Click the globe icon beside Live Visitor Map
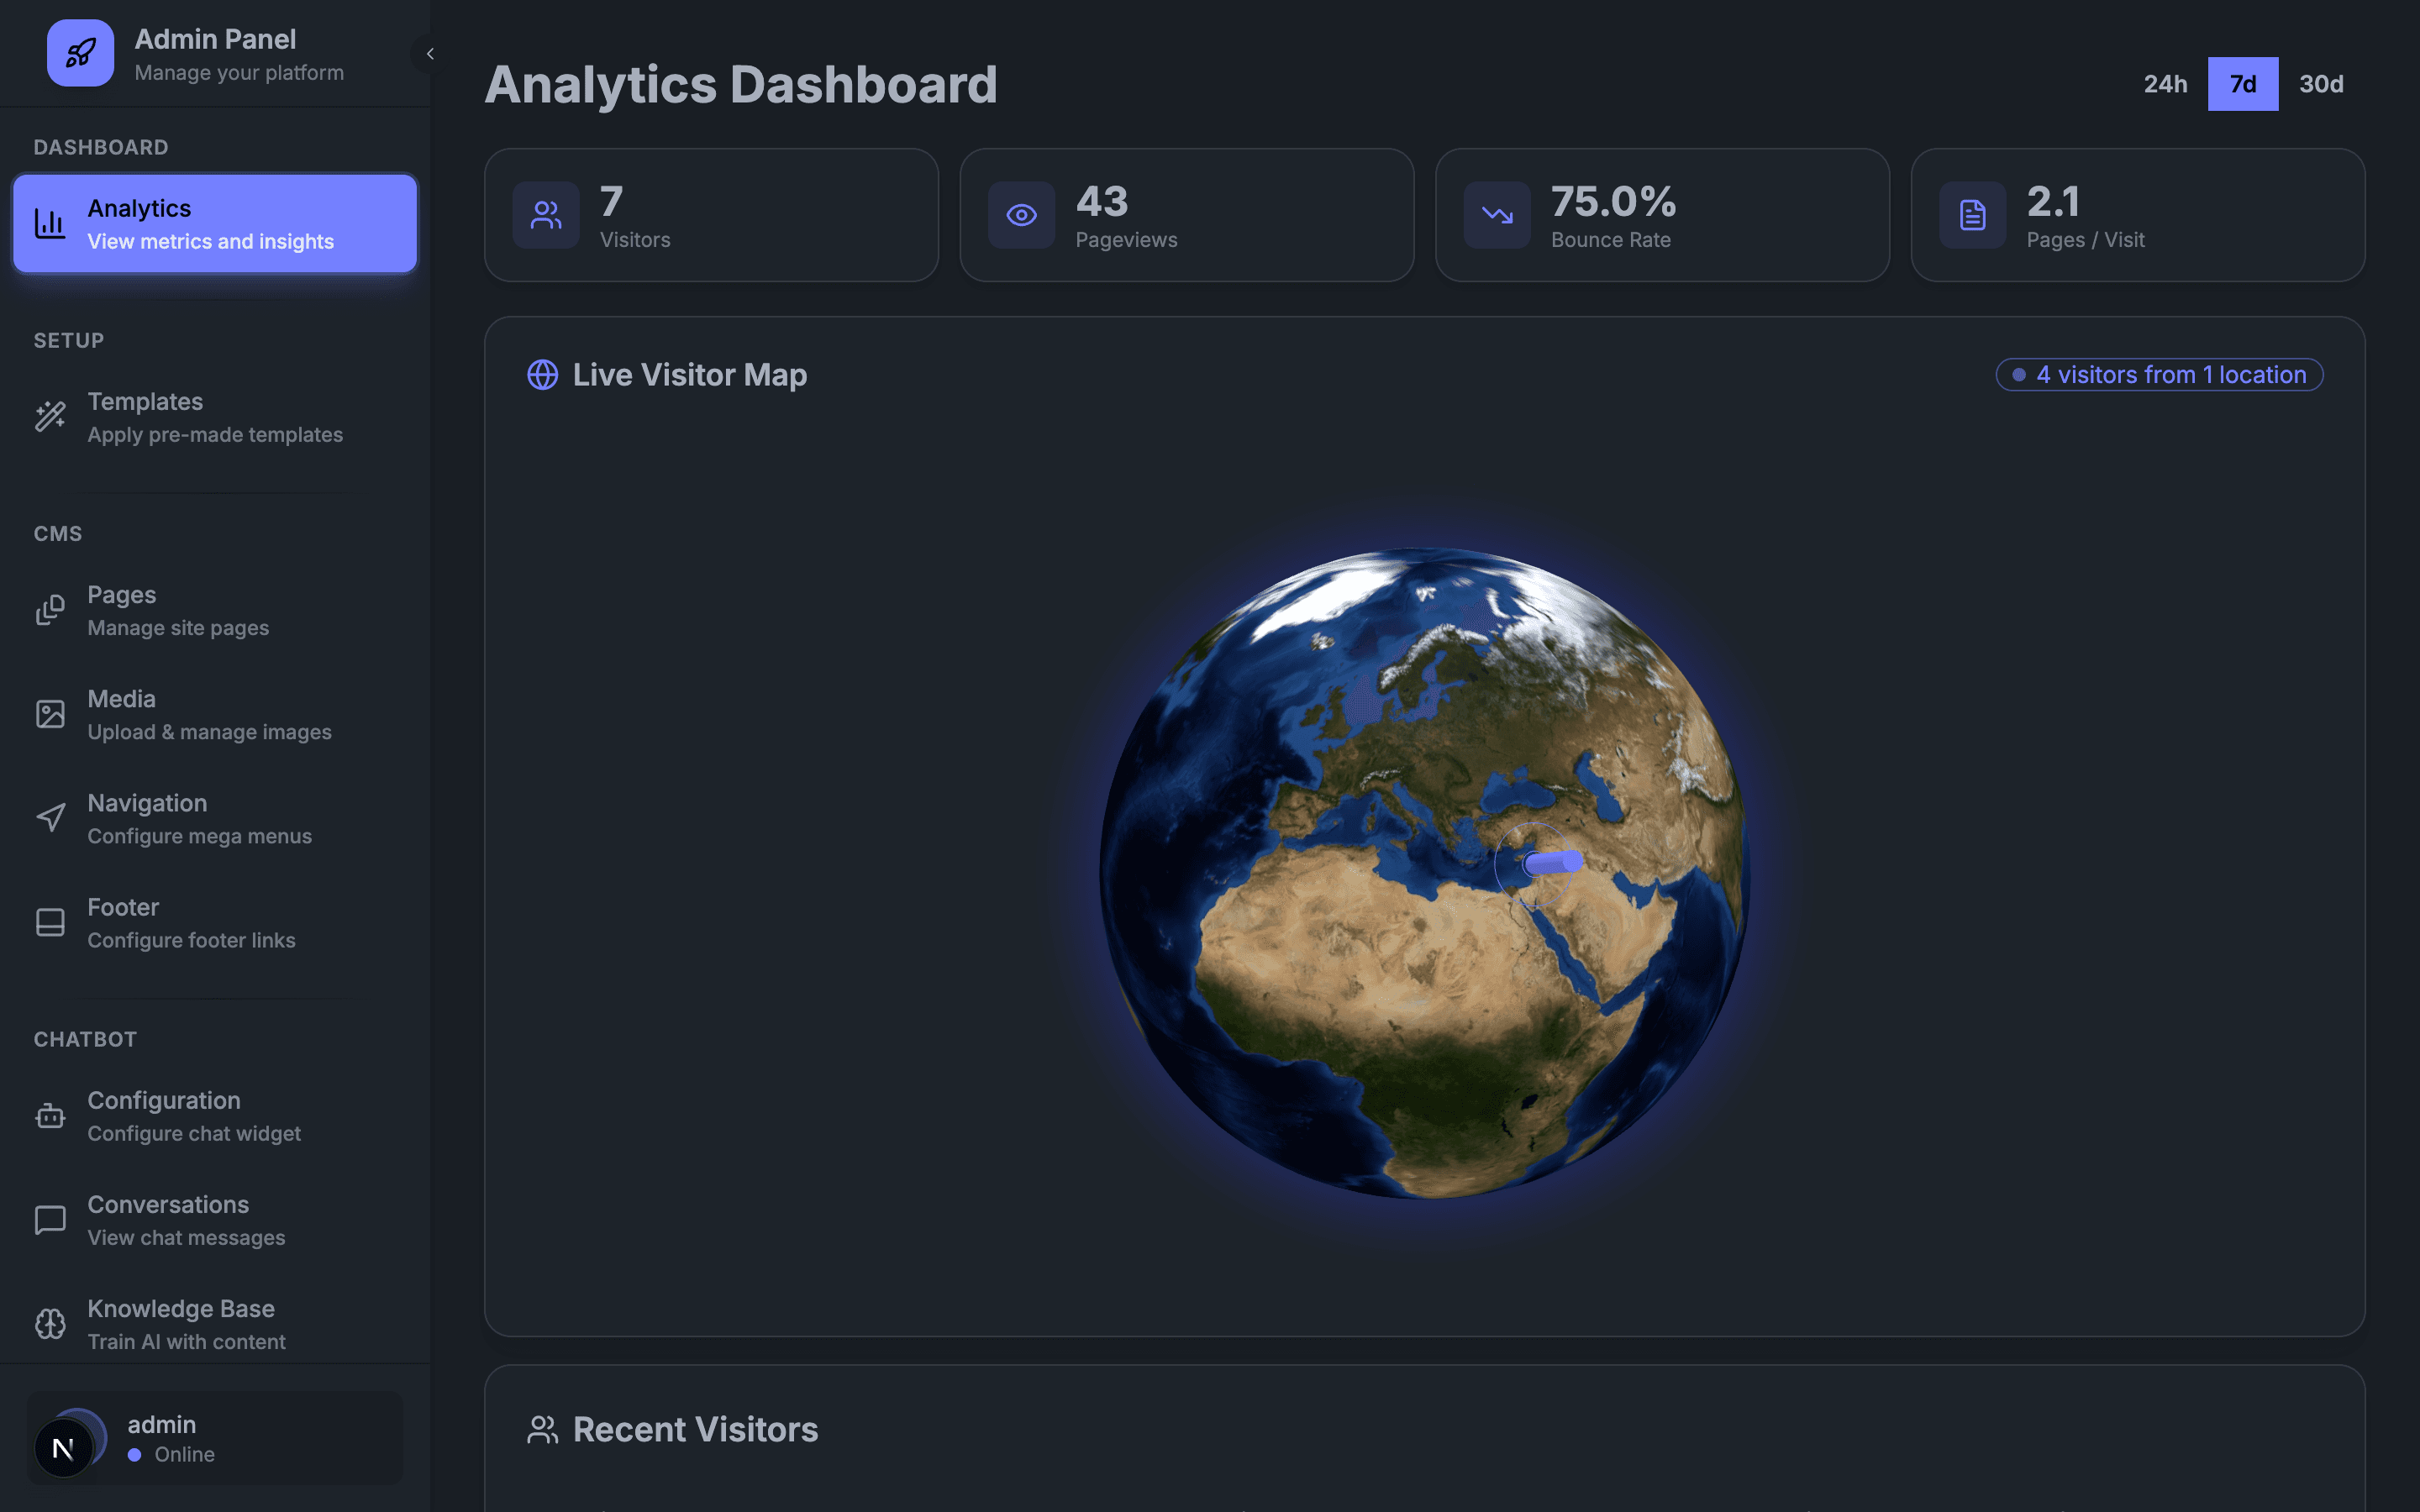2420x1512 pixels. (x=541, y=374)
